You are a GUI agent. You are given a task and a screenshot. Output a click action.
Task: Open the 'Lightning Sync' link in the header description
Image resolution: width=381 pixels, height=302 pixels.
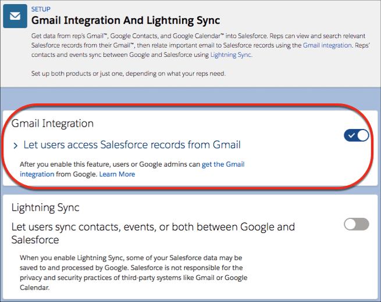pyautogui.click(x=230, y=55)
